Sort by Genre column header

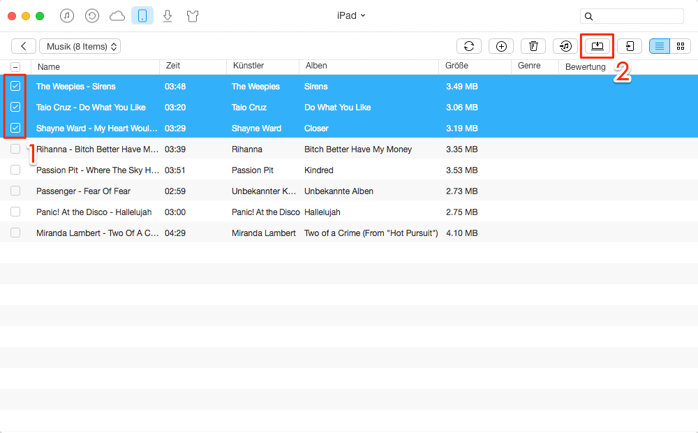point(535,67)
